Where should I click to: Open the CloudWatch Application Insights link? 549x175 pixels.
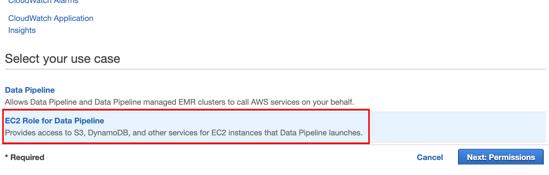tap(51, 24)
